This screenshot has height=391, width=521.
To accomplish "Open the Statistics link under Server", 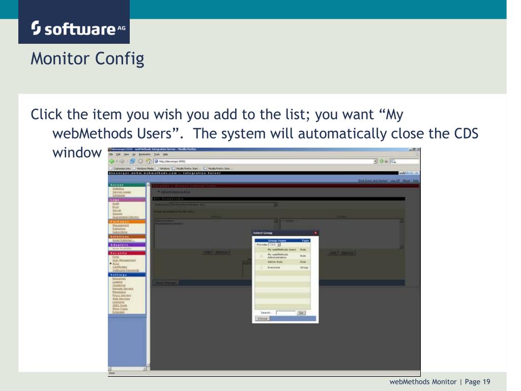I will click(118, 188).
